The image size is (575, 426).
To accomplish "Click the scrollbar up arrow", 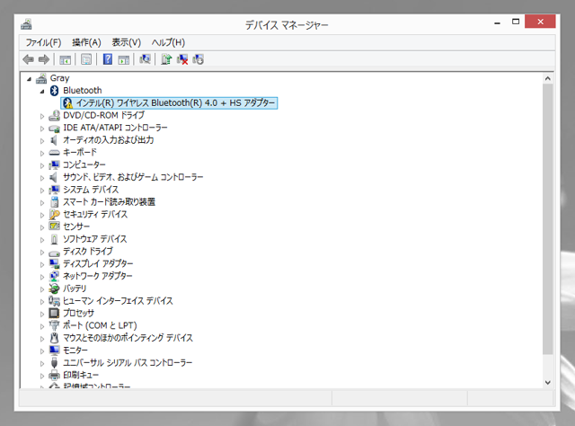I will coord(548,78).
